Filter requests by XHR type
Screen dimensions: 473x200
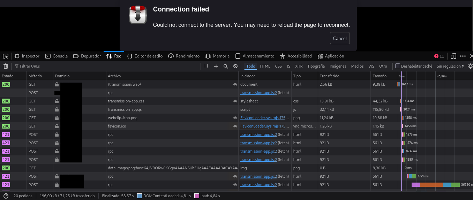point(299,66)
